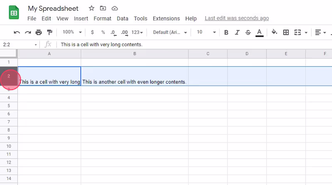
Task: Select cell with 'This is a cell with very long'
Action: (49, 76)
